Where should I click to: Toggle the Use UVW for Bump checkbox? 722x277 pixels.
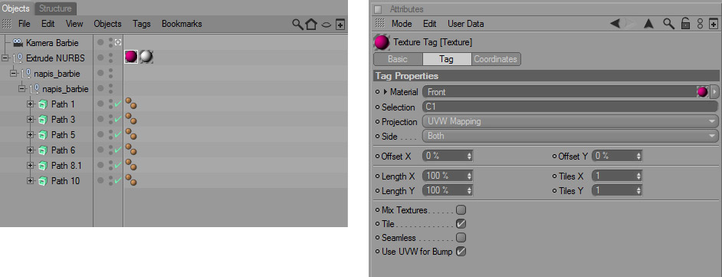point(461,252)
